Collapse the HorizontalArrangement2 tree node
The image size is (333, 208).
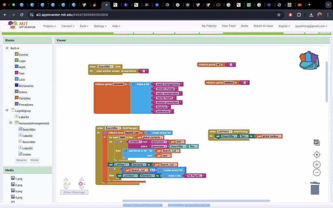[11, 123]
